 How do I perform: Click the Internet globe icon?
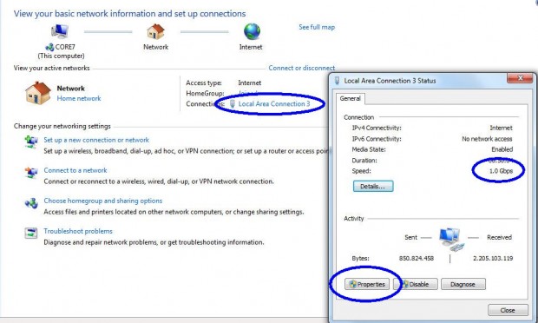(x=252, y=31)
